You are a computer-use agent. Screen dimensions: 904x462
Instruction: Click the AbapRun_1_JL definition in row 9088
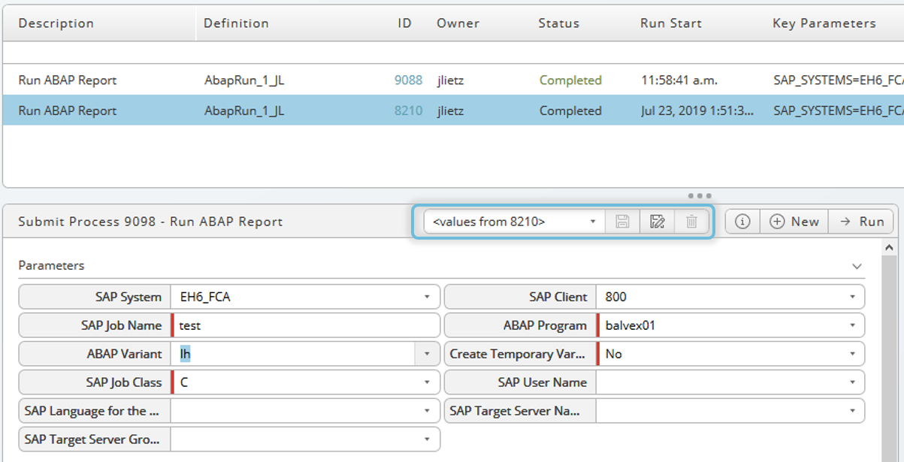(x=244, y=80)
